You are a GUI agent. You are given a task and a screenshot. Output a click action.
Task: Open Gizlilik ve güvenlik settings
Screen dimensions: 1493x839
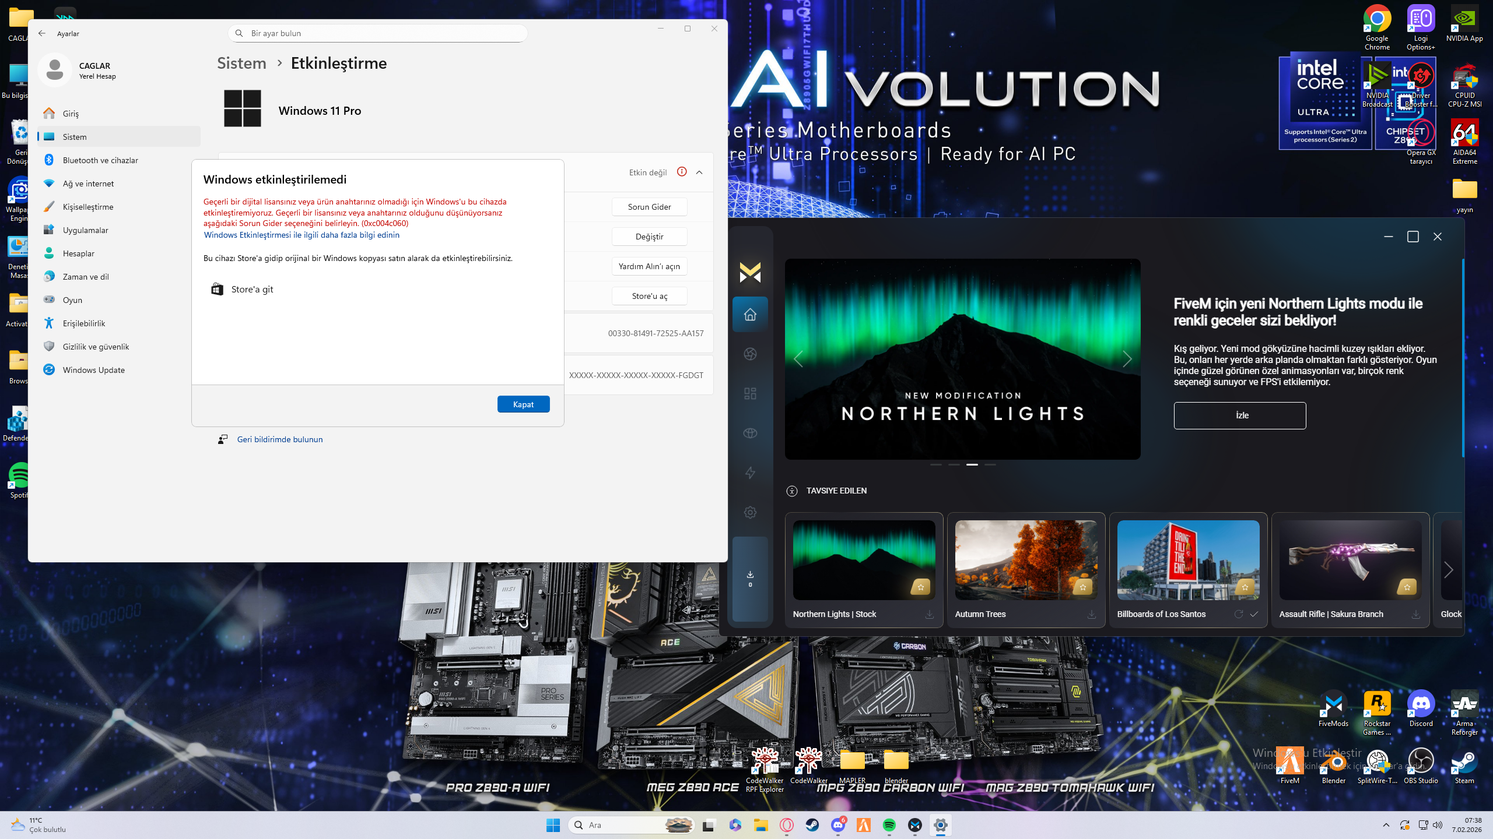click(119, 347)
